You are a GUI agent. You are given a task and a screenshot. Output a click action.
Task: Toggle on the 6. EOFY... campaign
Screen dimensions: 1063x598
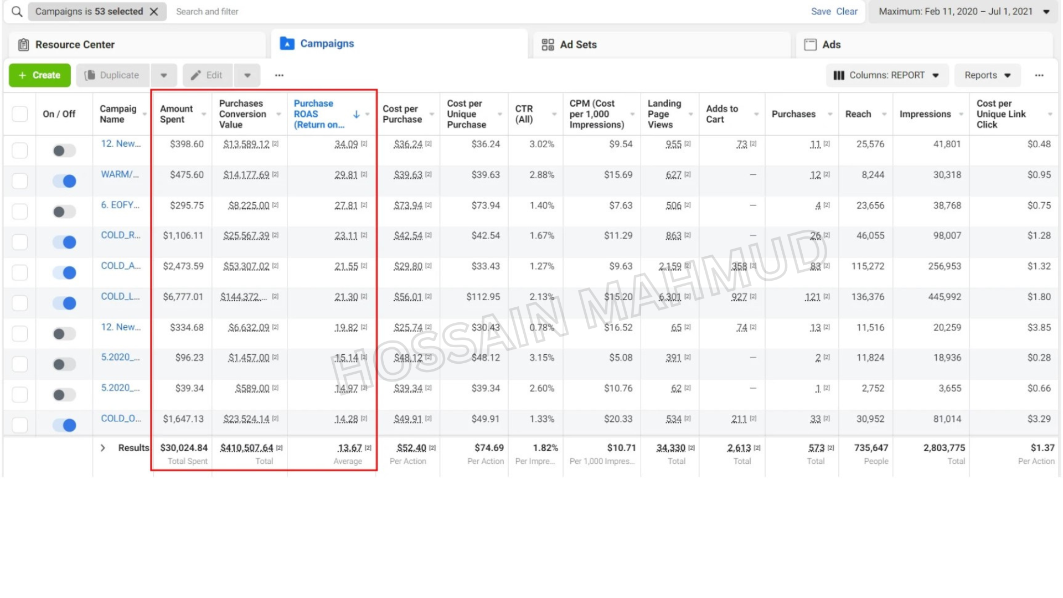pos(64,212)
